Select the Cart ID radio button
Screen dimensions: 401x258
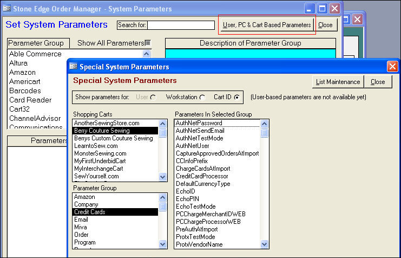237,98
